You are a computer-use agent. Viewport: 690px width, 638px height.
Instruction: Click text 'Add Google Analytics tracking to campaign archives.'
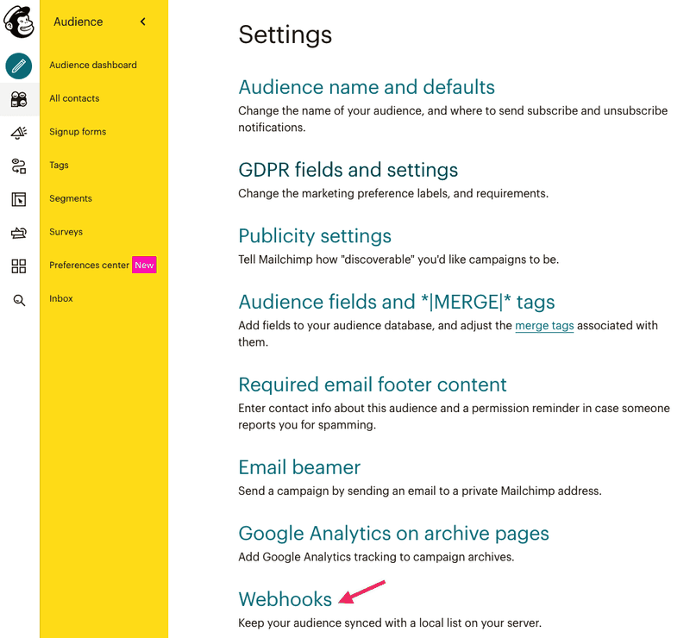click(376, 557)
